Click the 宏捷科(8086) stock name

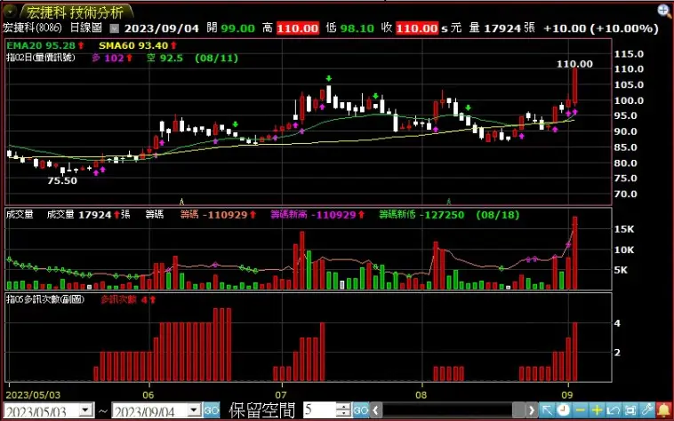coord(32,28)
